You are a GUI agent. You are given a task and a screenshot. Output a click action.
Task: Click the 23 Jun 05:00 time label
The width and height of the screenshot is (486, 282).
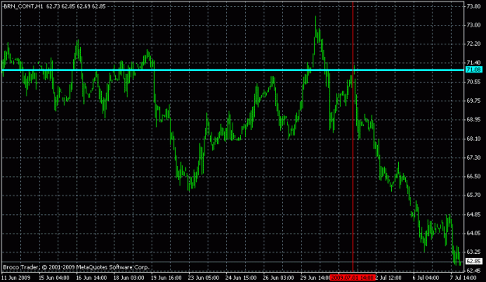point(203,277)
